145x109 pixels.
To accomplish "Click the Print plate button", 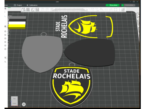I will [x=129, y=5].
